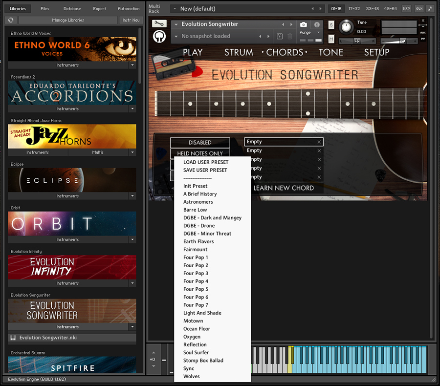Open Eclipse Instruments button
Viewport: 440px width, 386px height.
point(67,196)
